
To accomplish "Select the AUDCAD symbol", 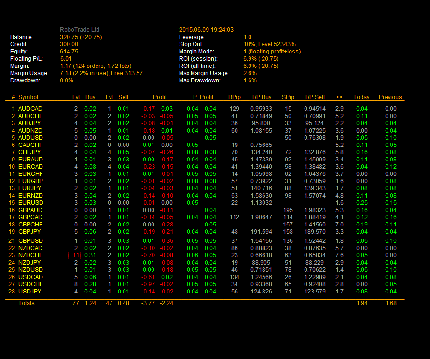I will pos(30,109).
